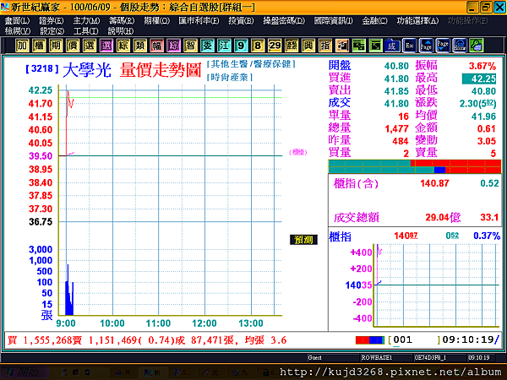Click the status bar red-blue color indicator
Image resolution: width=507 pixels, height=380 pixels.
click(370, 340)
